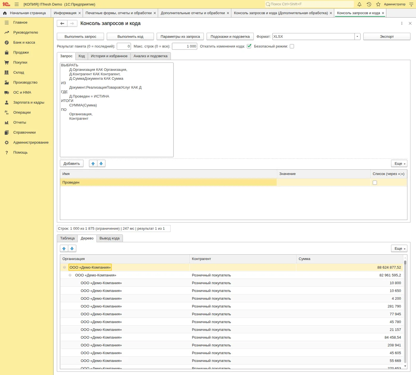Screen dimensions: 416x375
Task: Open the notifications bell icon
Action: coord(359,4)
